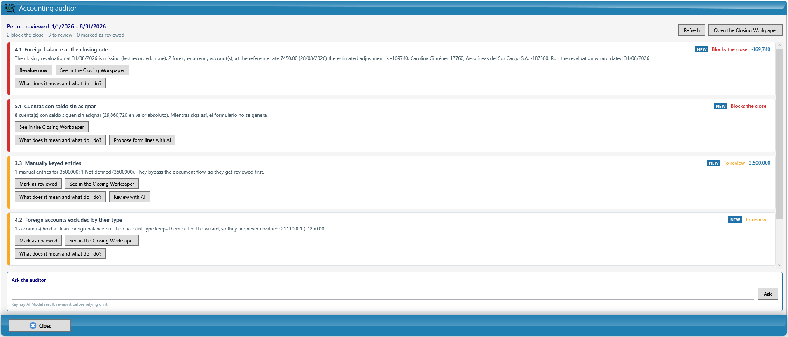Click the To review label on finding 4.2
This screenshot has height=337, width=788.
pyautogui.click(x=755, y=220)
